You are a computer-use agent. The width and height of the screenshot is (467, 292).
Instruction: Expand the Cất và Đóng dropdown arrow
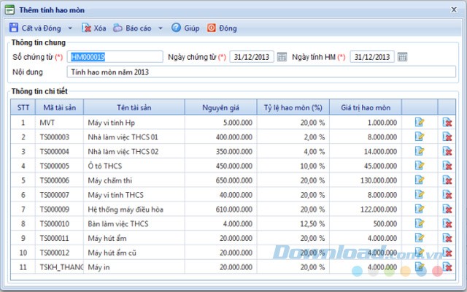tap(70, 28)
